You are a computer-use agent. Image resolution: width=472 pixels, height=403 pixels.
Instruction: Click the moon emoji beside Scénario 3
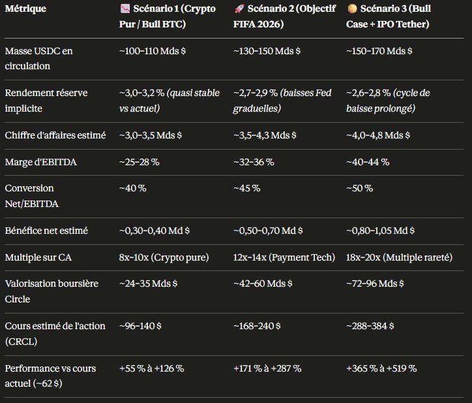(352, 8)
